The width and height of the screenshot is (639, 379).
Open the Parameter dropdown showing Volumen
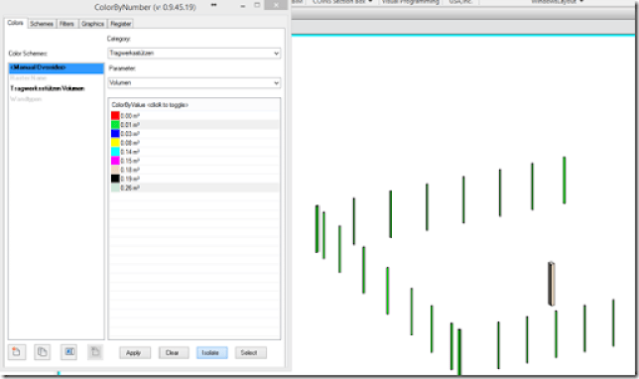coord(194,82)
